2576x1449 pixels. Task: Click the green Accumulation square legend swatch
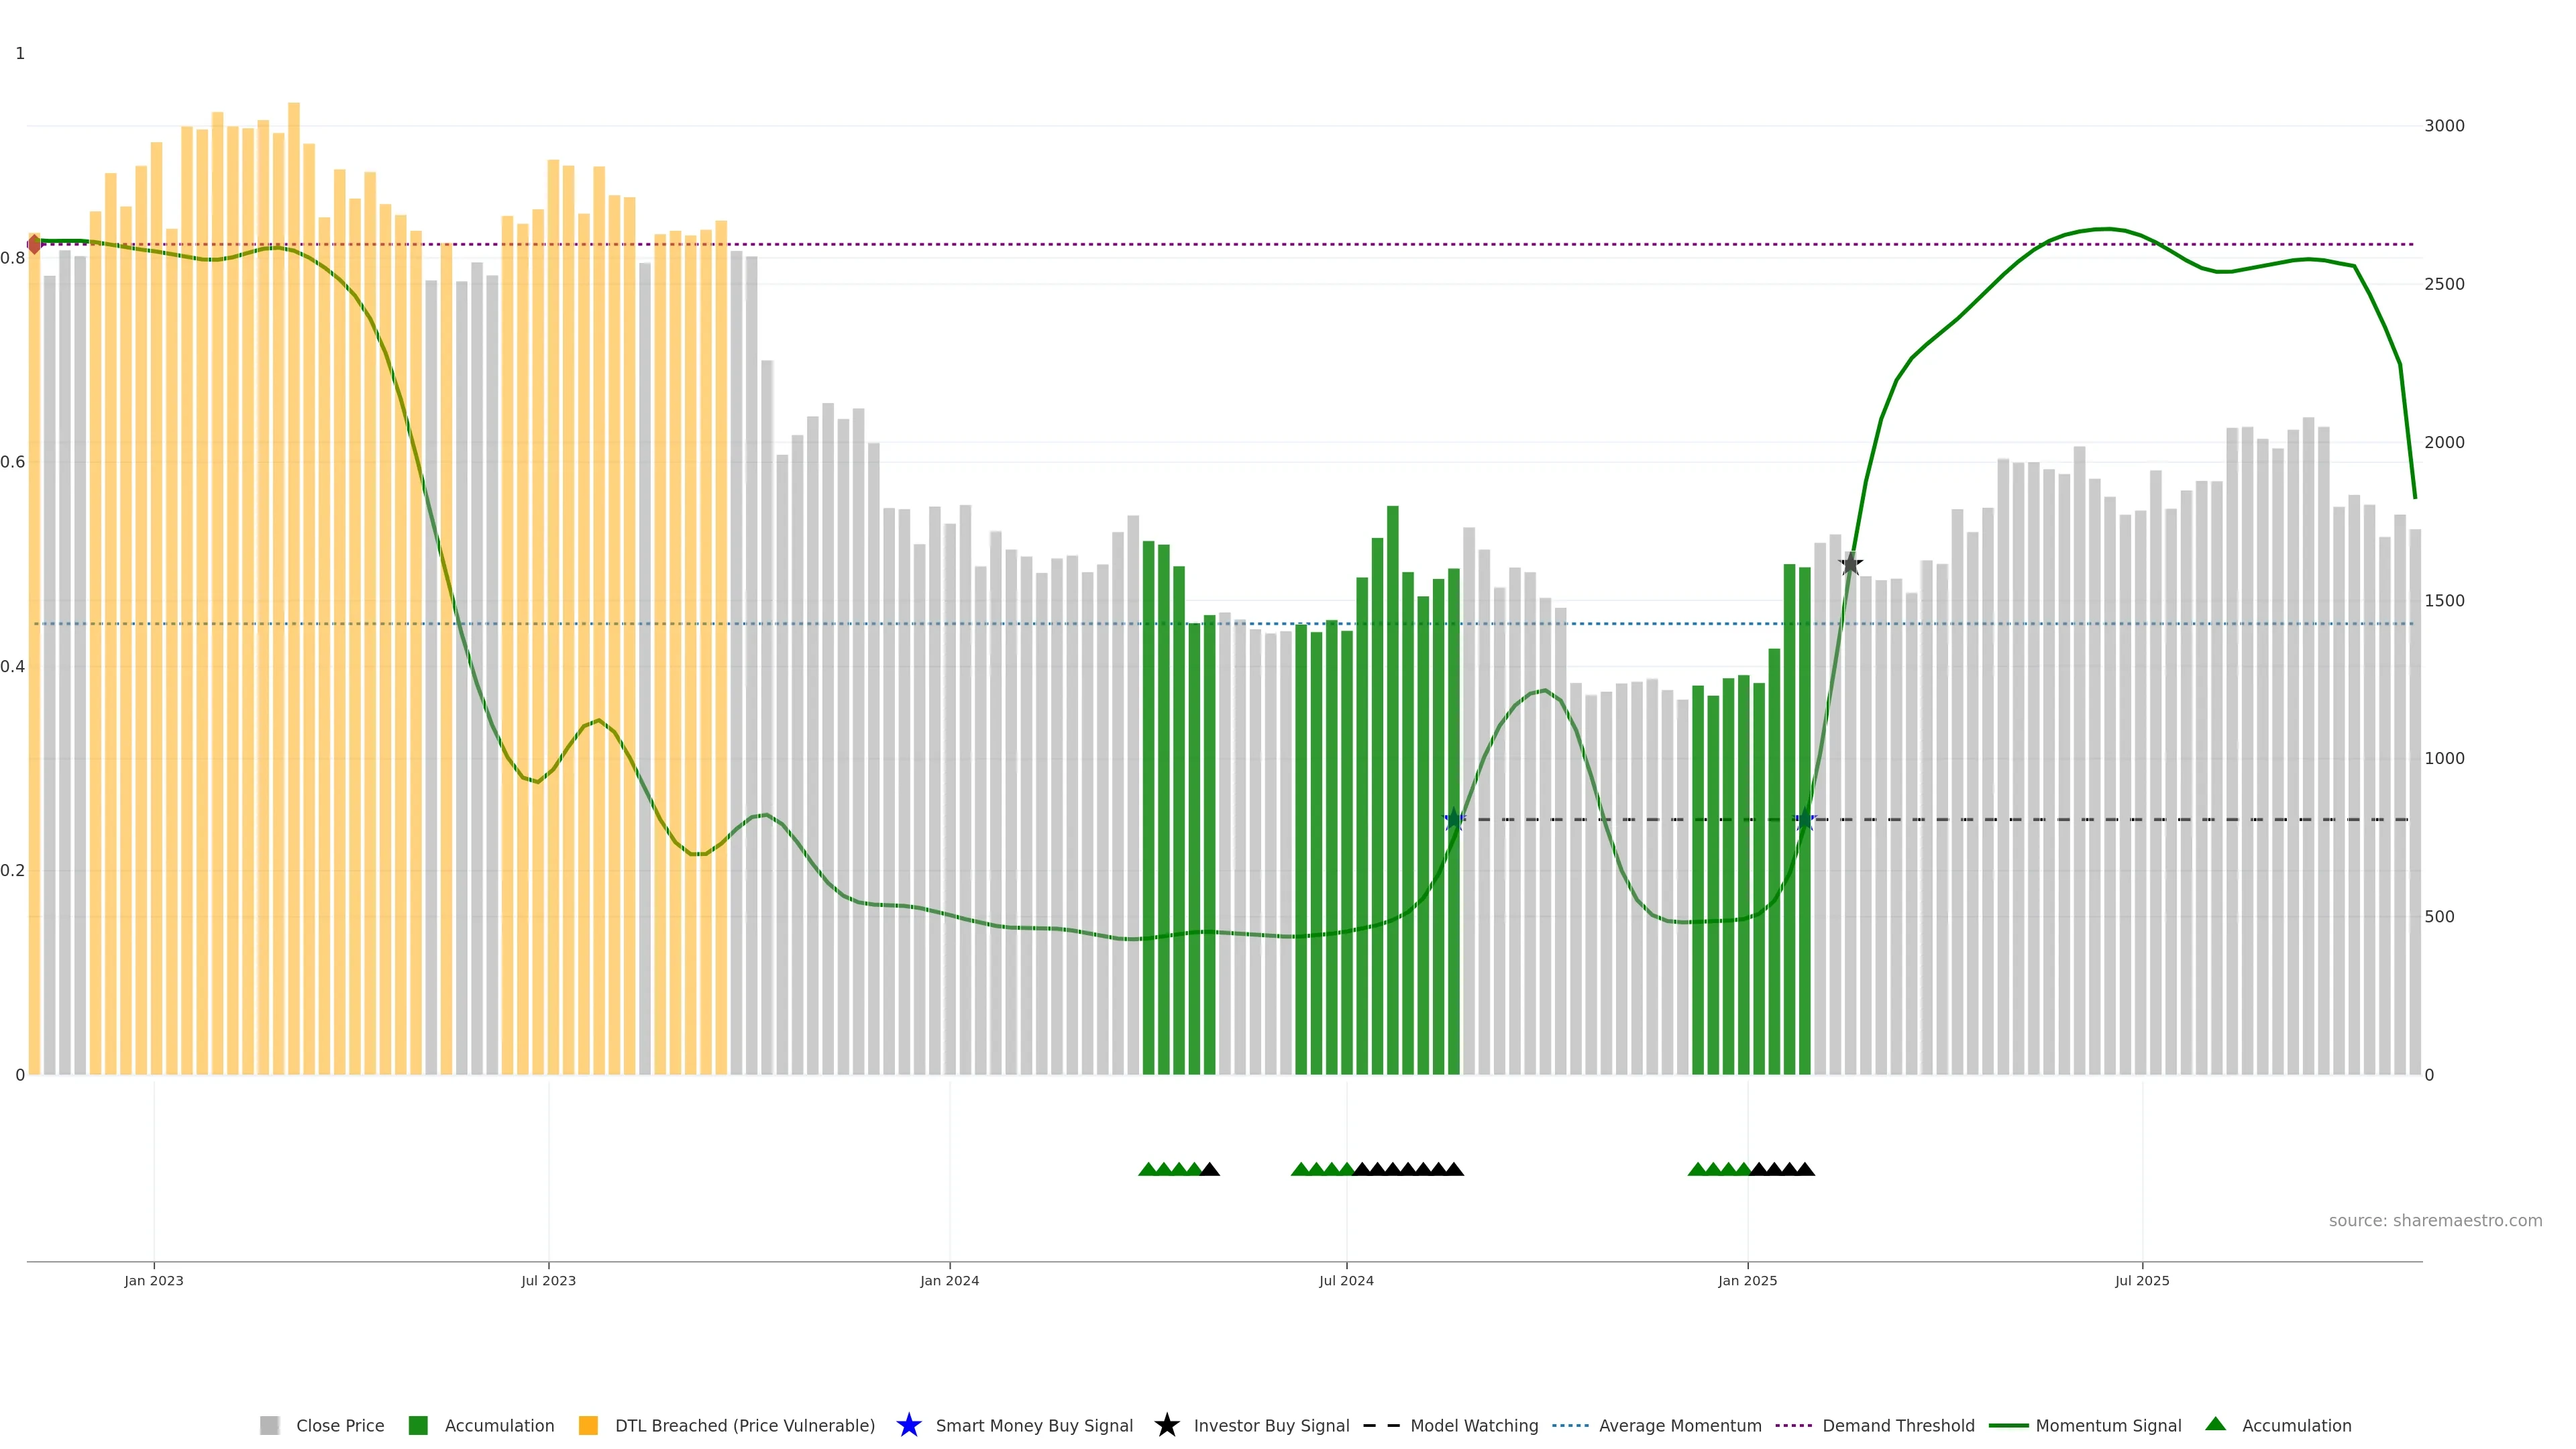coord(418,1425)
